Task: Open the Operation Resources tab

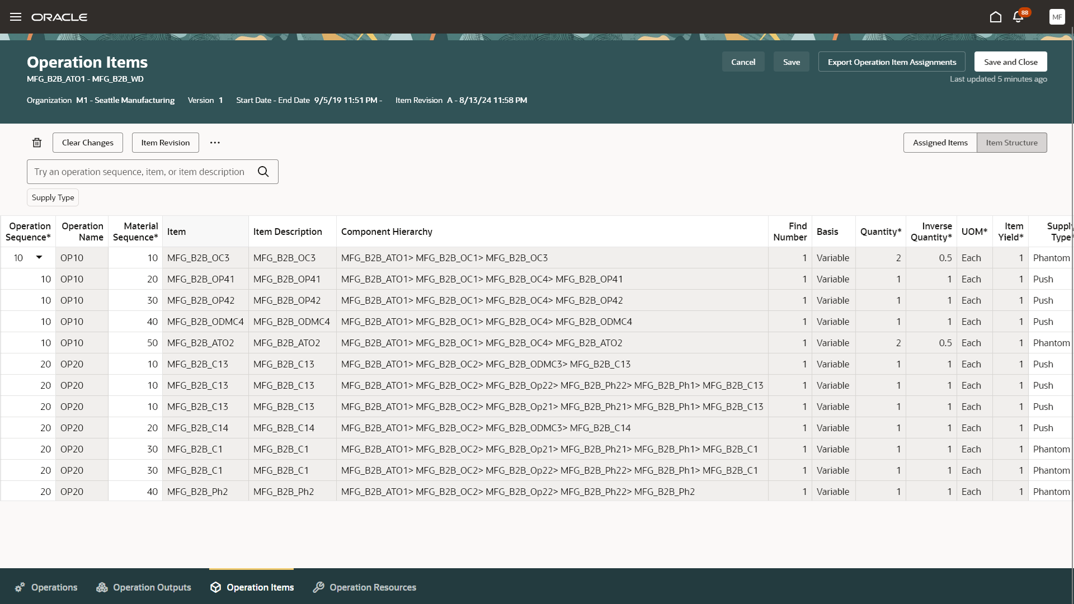Action: 365,587
